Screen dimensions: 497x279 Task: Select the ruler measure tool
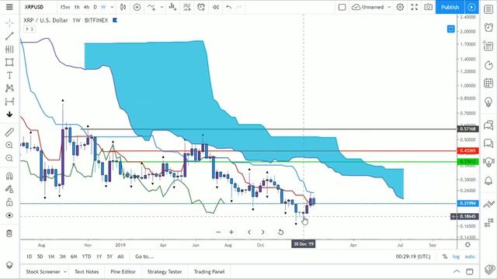point(9,132)
